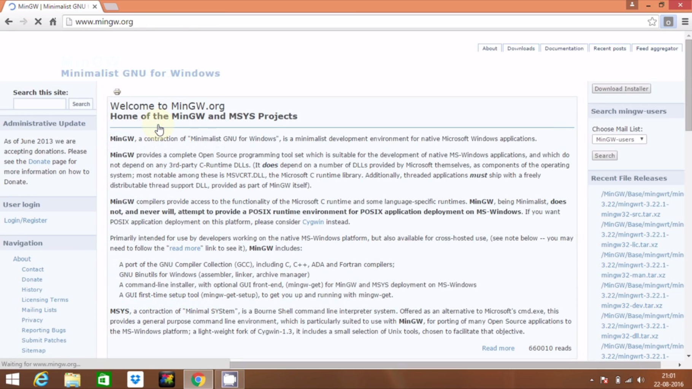Click the Download Installer button

pos(621,89)
